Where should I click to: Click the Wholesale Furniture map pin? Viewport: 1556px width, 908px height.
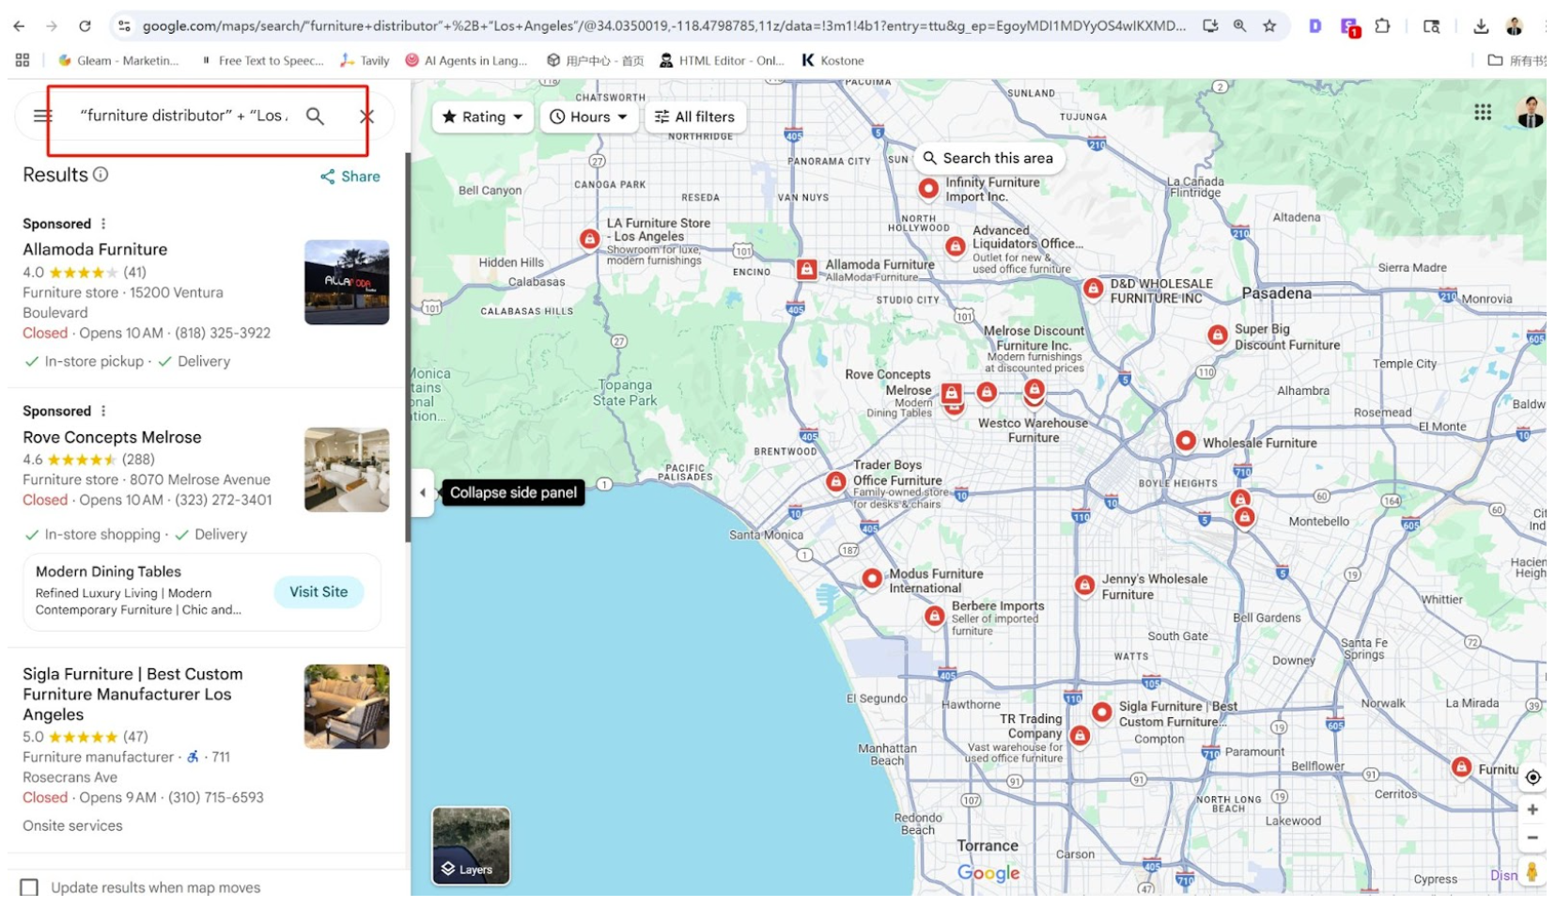(x=1185, y=441)
